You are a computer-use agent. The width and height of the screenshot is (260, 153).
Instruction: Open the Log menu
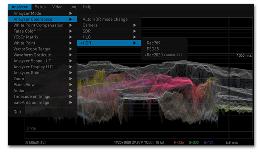(73, 7)
